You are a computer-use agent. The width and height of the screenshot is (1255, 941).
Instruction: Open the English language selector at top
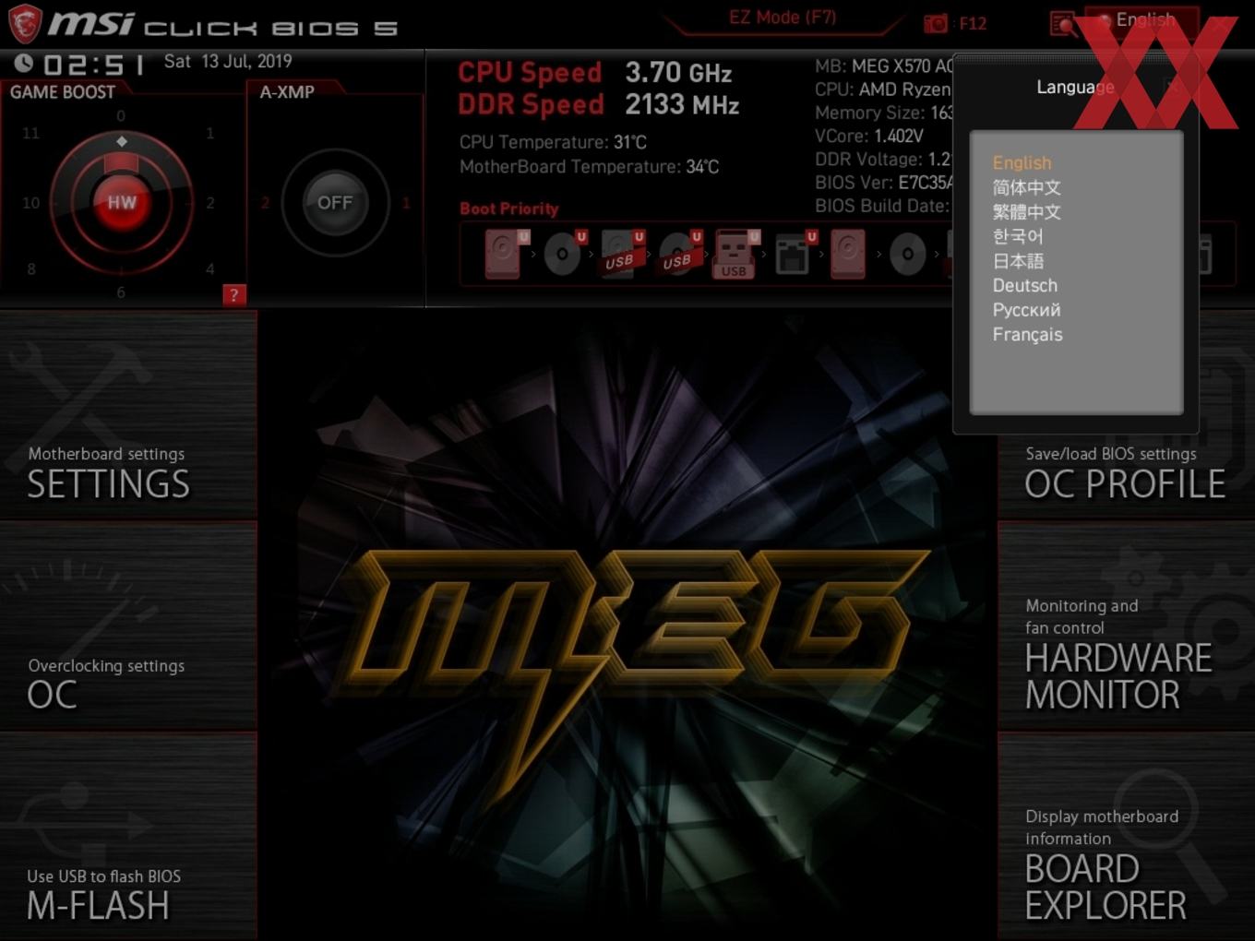(1142, 20)
